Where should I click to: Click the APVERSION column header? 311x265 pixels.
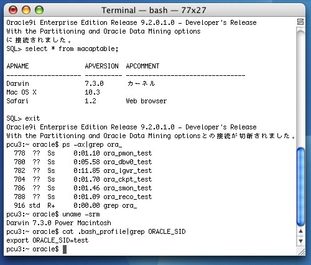coord(101,66)
